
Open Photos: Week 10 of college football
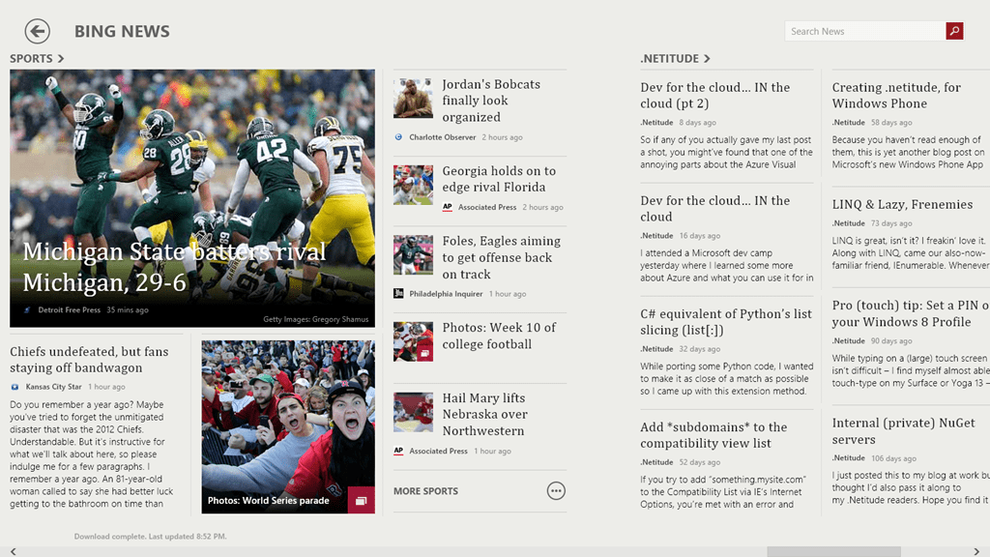499,336
